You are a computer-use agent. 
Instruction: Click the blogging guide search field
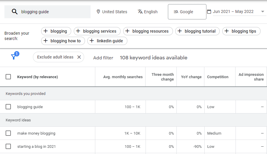(x=48, y=12)
